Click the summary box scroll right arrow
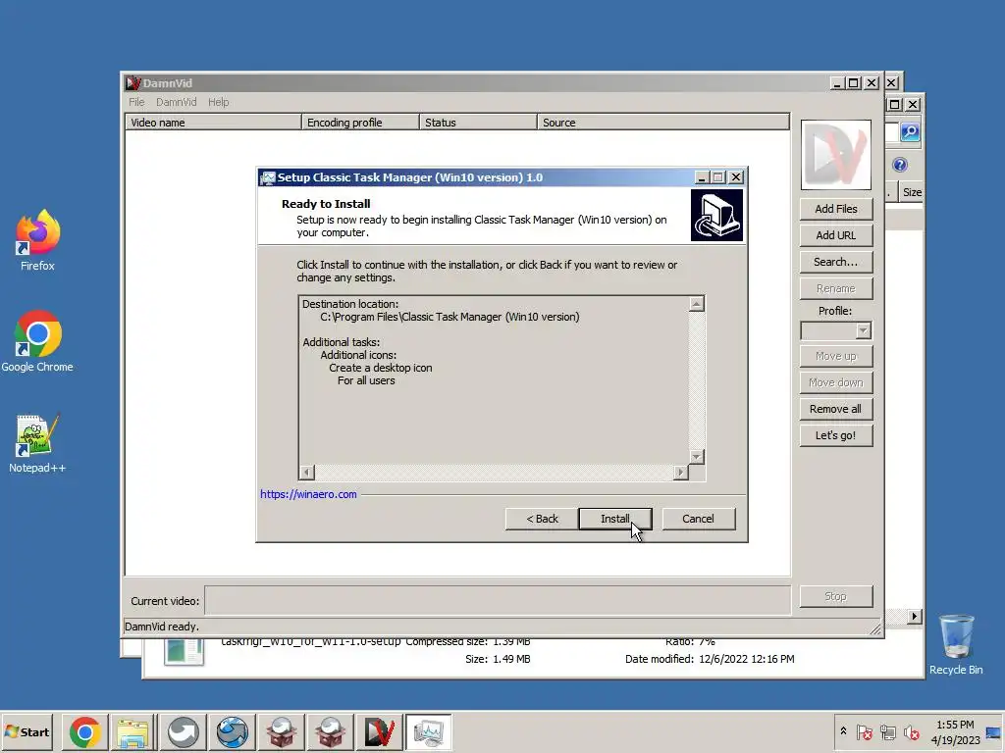The height and width of the screenshot is (753, 1005). [x=680, y=473]
